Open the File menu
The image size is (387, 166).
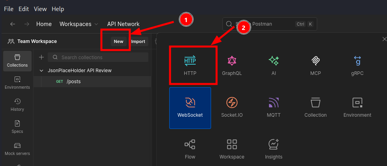9,9
